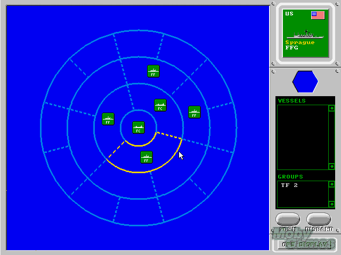
Task: Select the FF frigate in the highlighted sector
Action: tap(147, 157)
